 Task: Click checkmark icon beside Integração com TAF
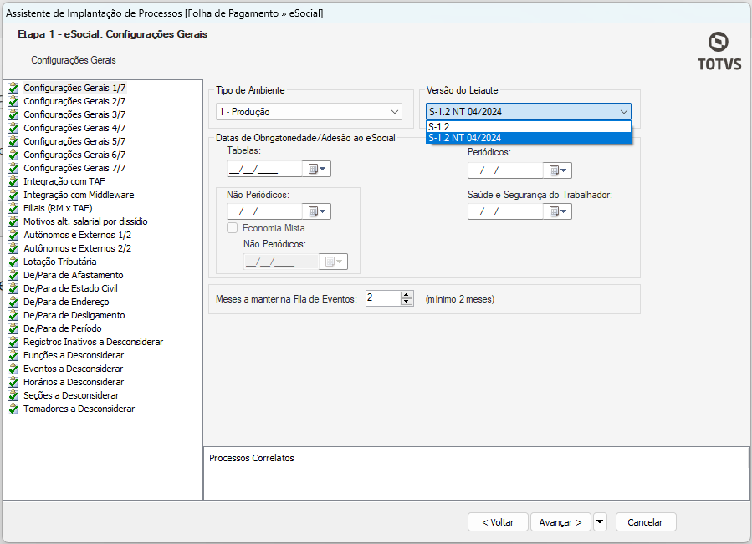[x=13, y=181]
